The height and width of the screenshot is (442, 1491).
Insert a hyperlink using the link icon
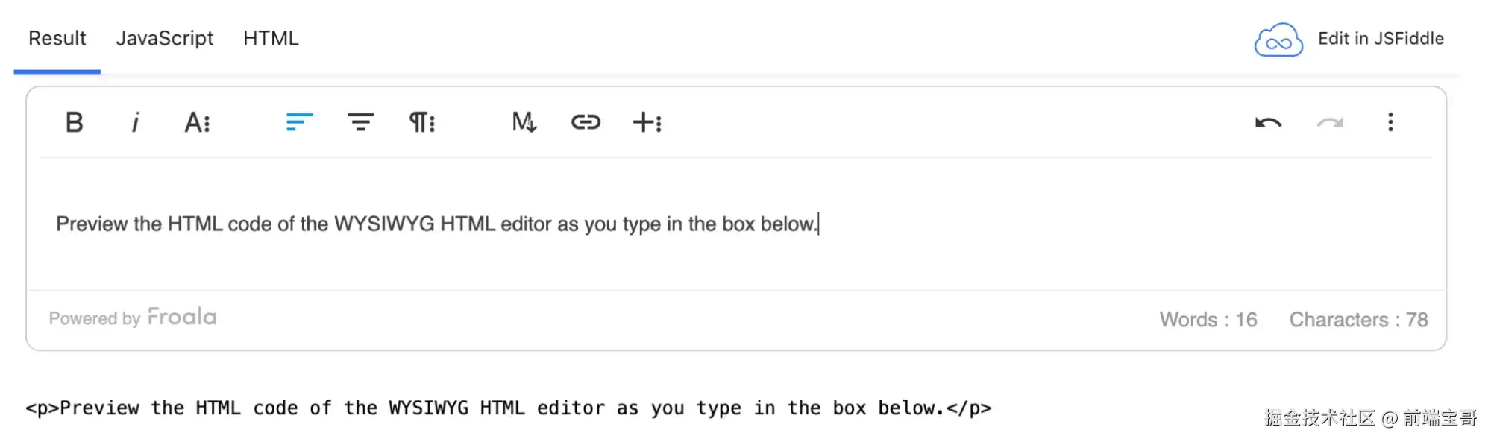tap(586, 122)
